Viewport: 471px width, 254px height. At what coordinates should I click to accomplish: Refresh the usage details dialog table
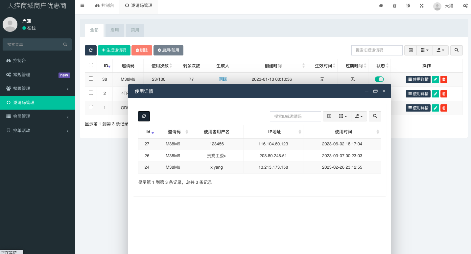point(144,116)
